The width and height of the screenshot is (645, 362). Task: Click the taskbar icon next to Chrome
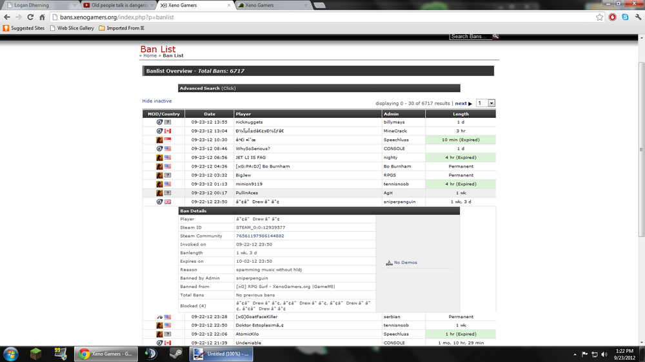151,354
